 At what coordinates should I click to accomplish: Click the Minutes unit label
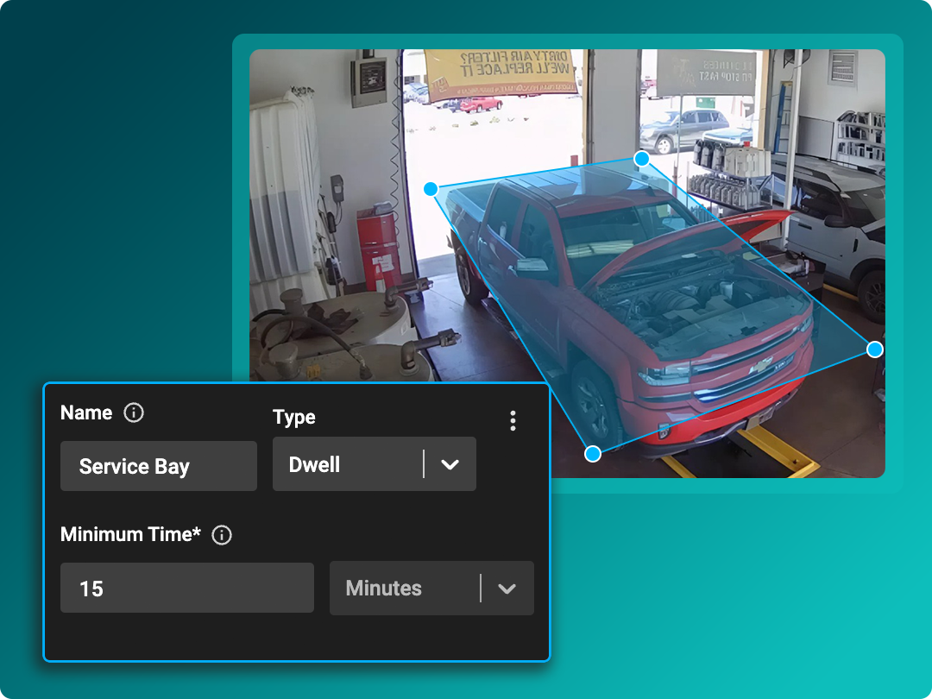tap(382, 588)
